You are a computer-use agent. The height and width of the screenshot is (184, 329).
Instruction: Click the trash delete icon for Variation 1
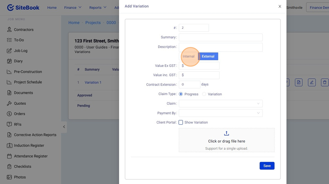coord(324,83)
